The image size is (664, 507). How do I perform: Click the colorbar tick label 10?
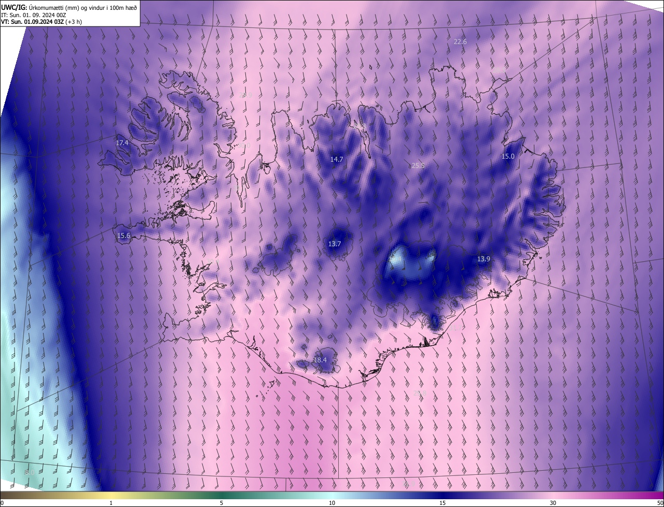tap(332, 503)
